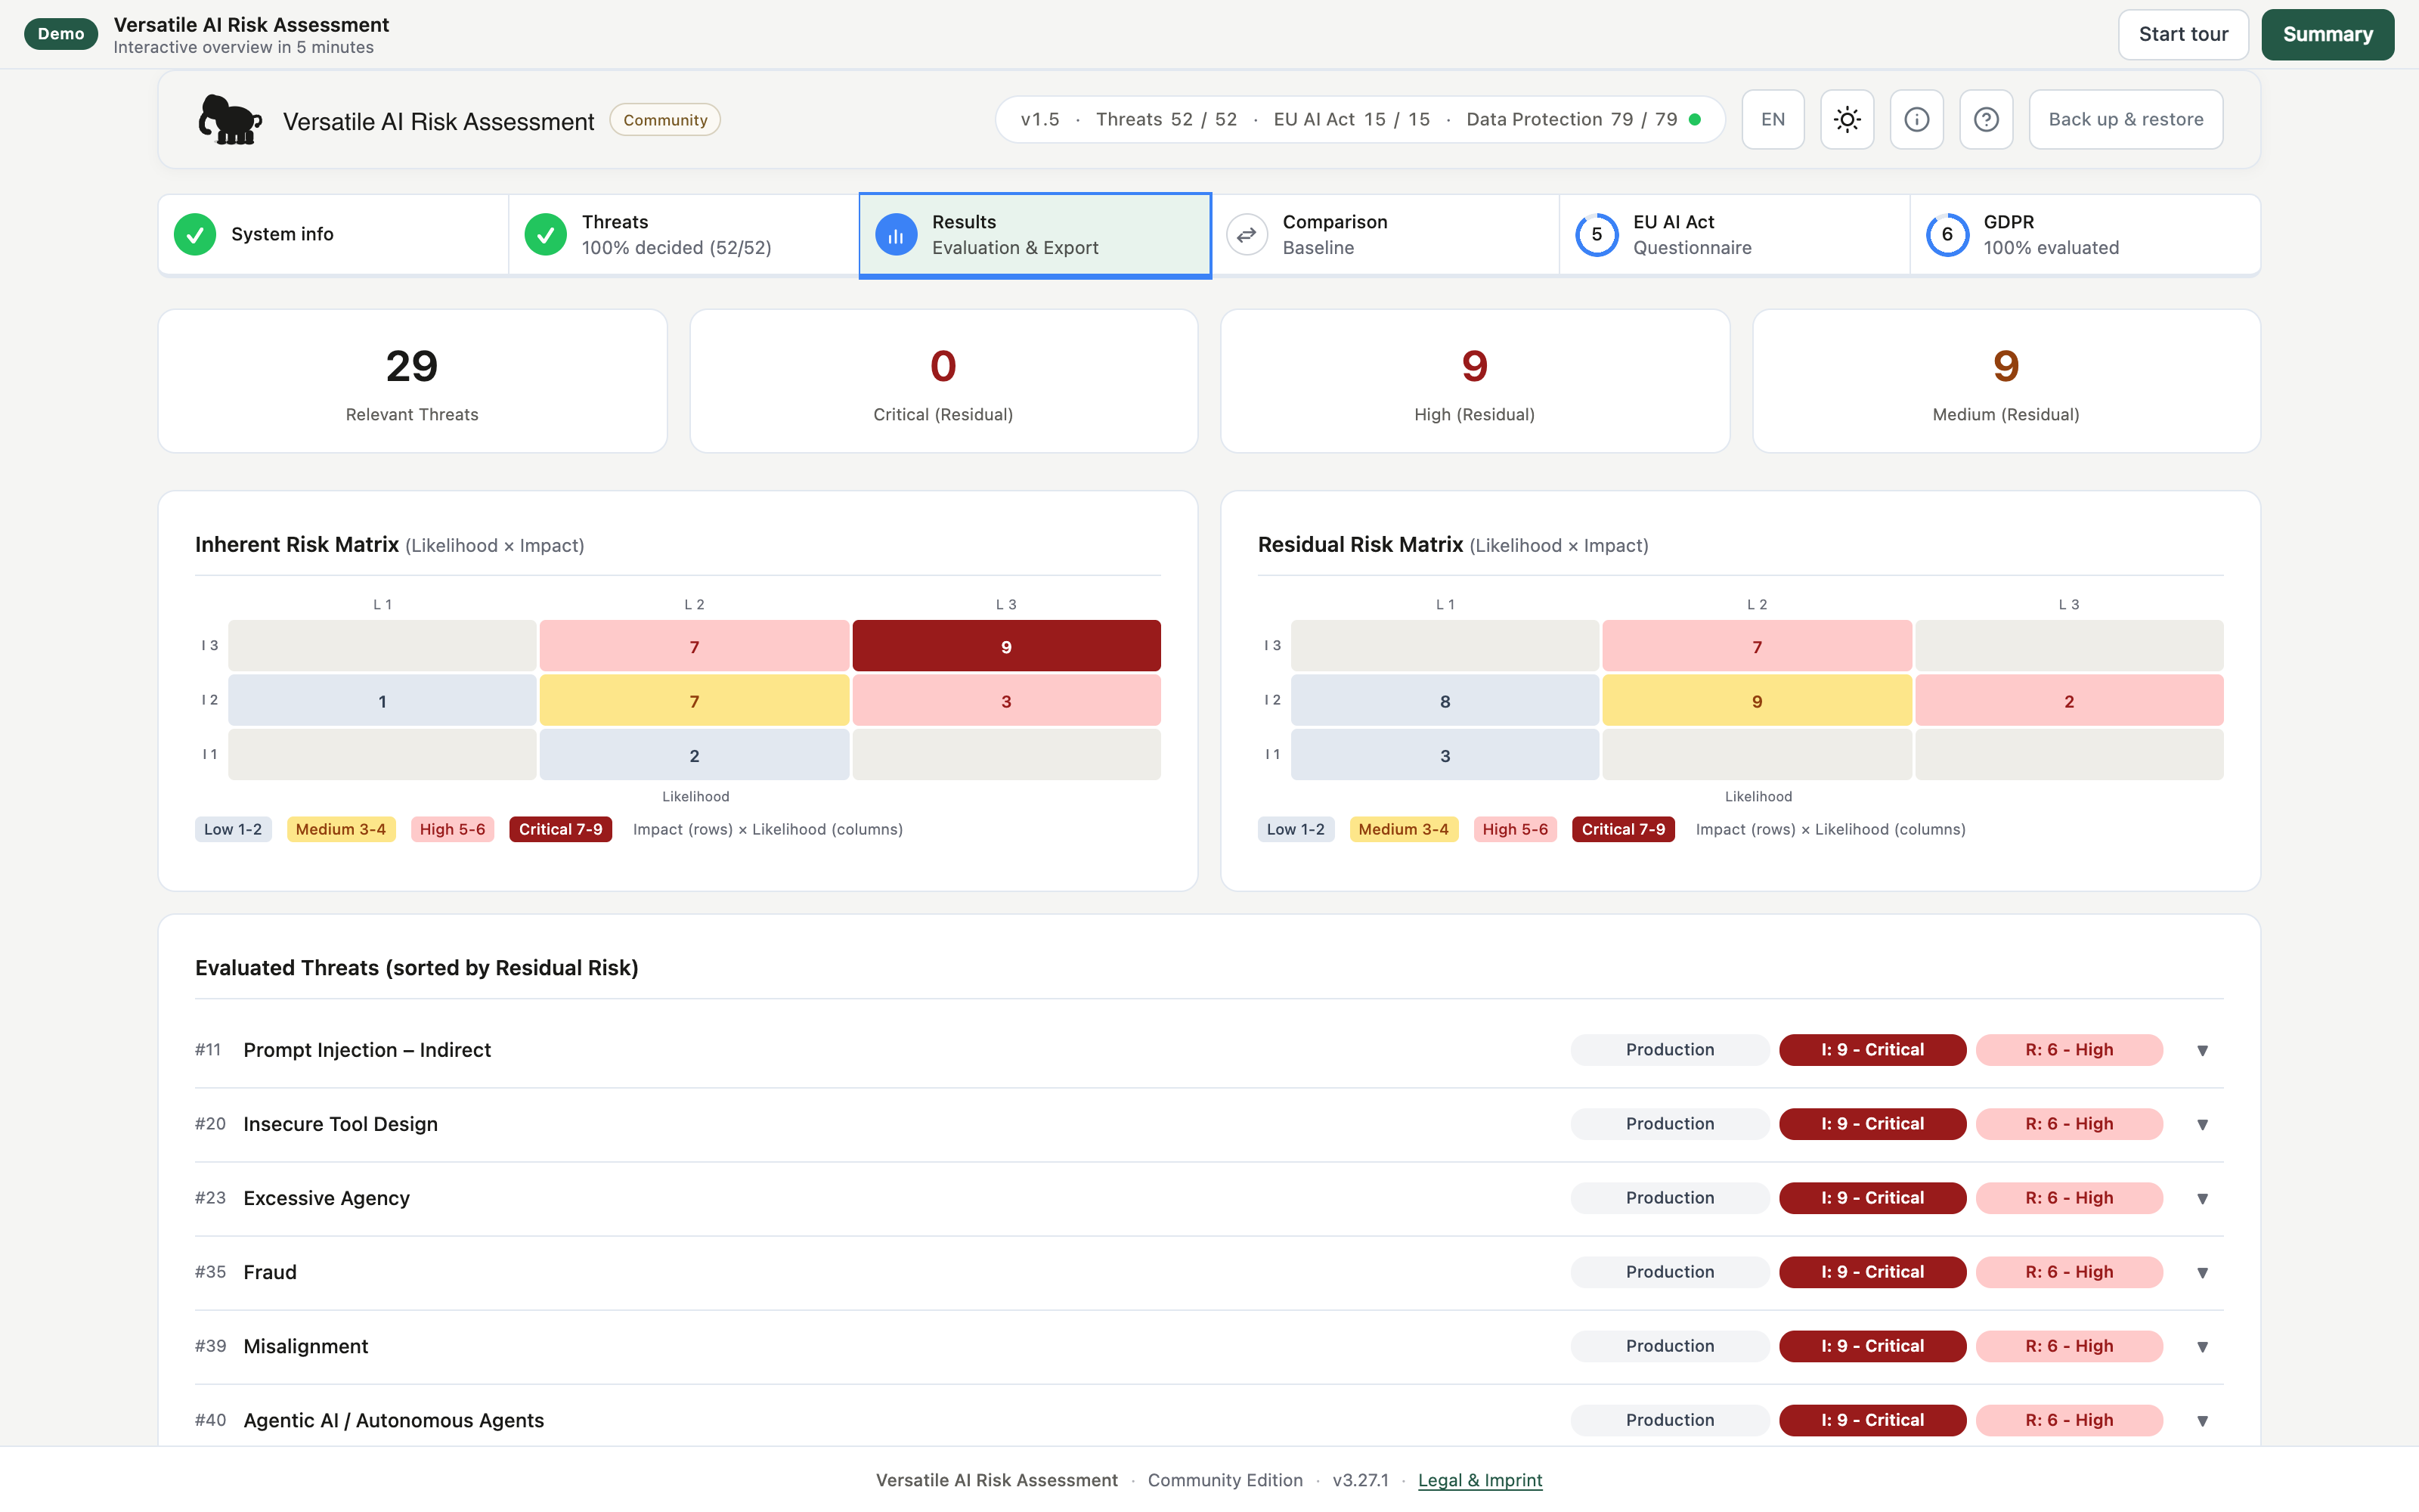Viewport: 2419px width, 1512px height.
Task: Open the Comparison Baseline tab
Action: [x=1386, y=234]
